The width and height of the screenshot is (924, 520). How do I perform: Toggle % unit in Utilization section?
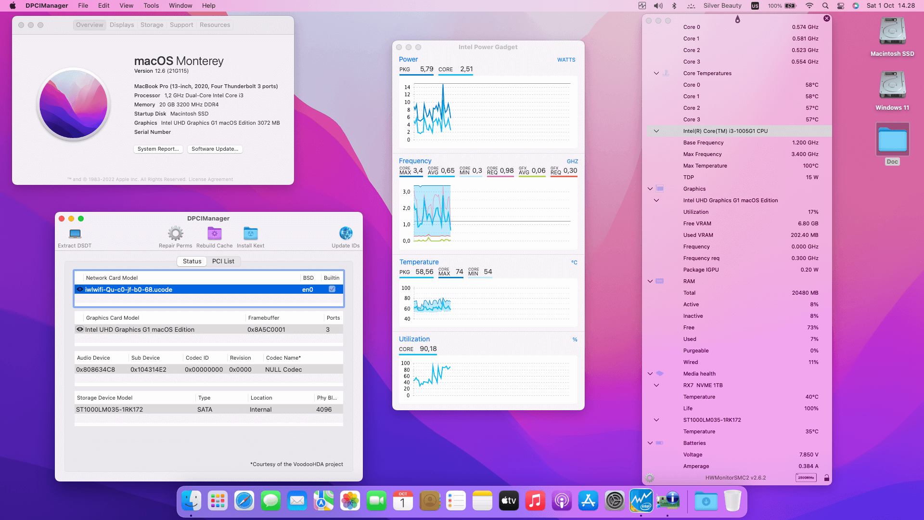click(x=575, y=339)
